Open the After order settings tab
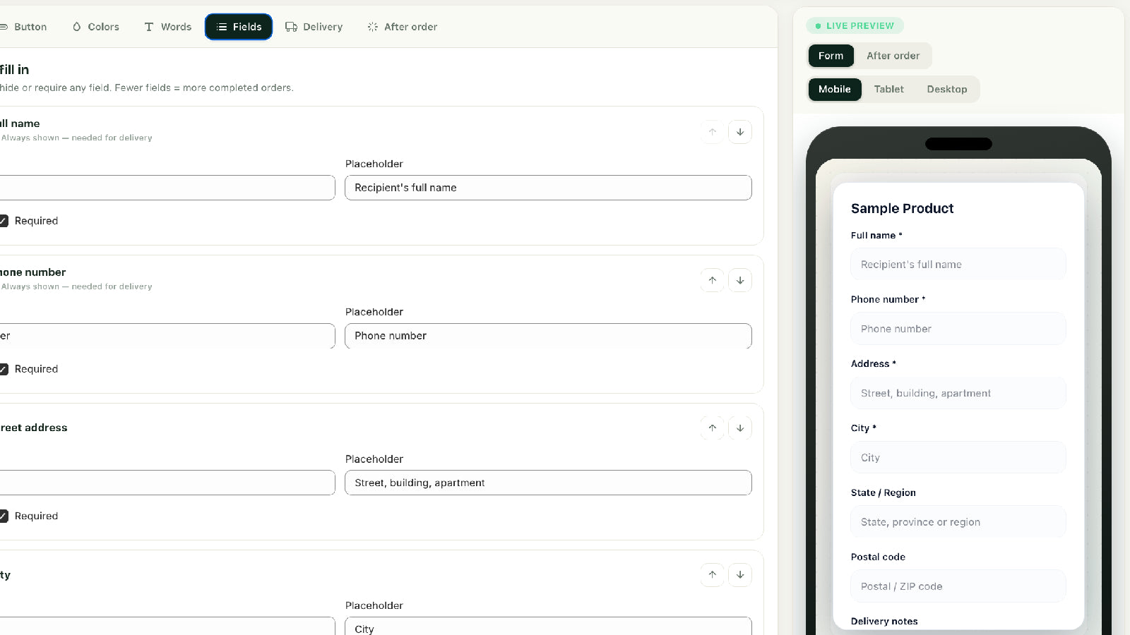1130x635 pixels. point(402,27)
